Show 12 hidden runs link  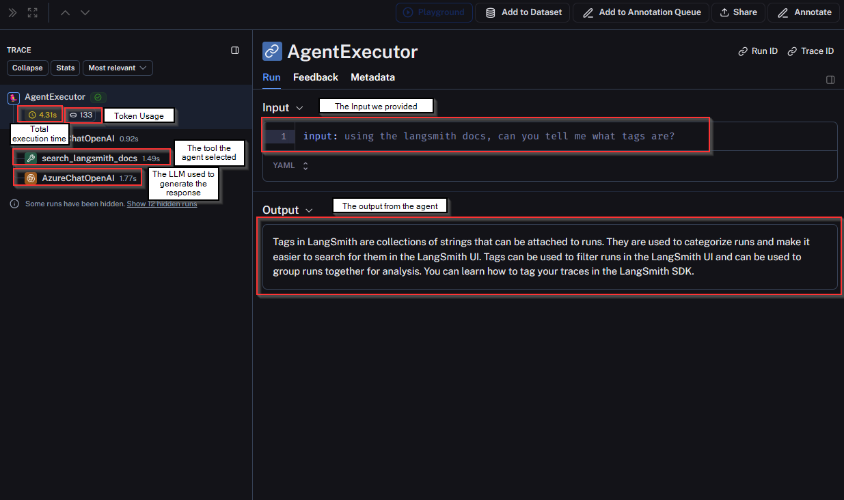coord(161,204)
